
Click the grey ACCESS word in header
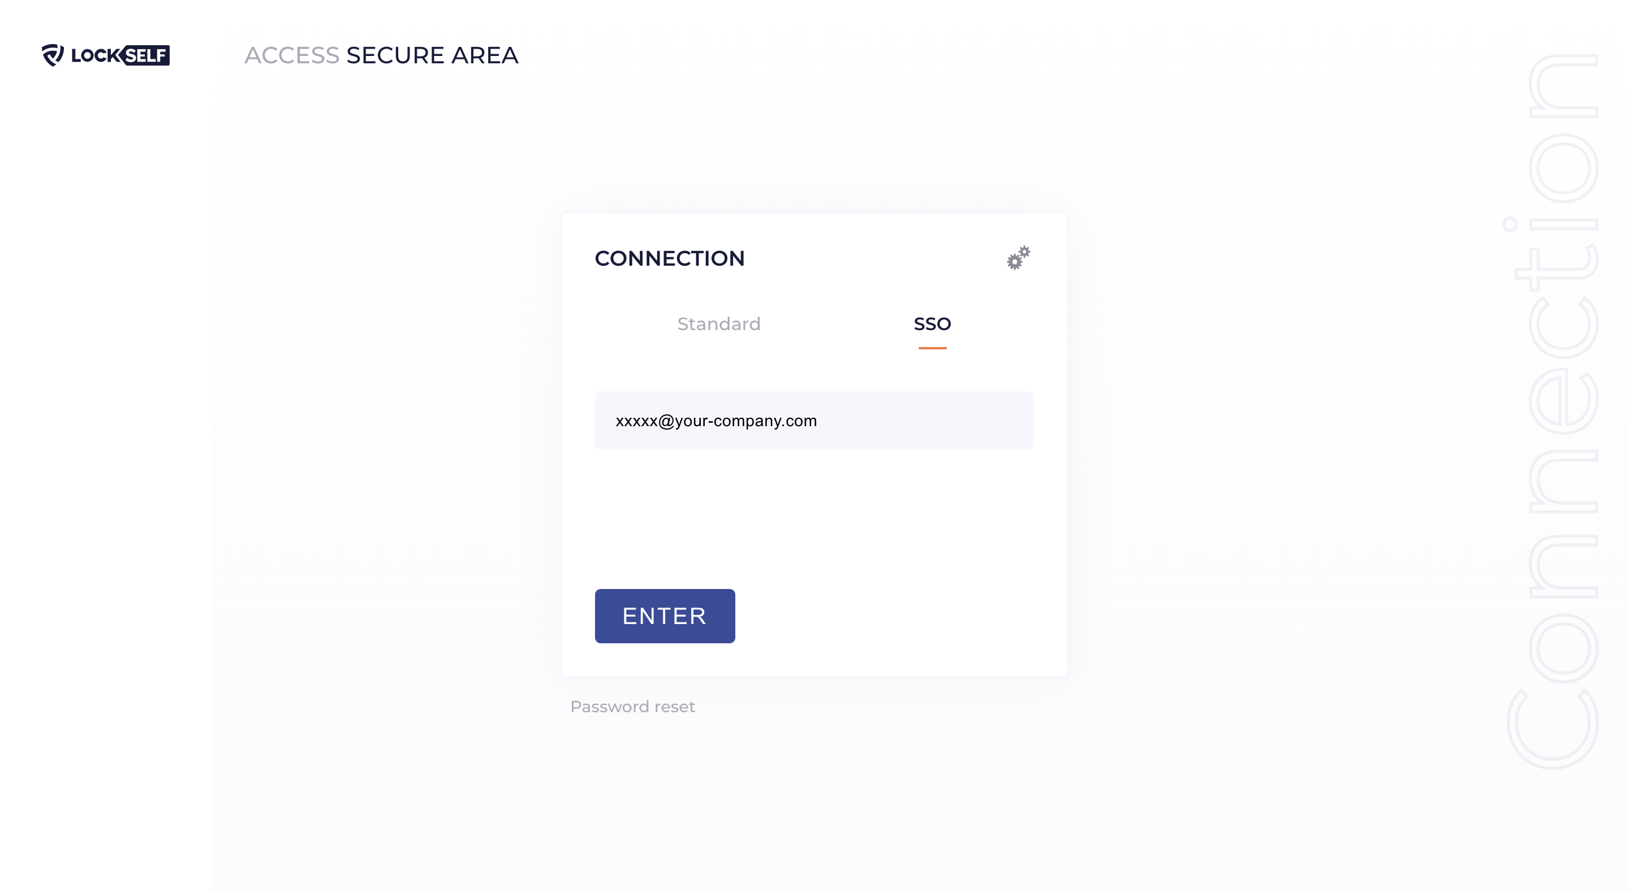point(292,55)
